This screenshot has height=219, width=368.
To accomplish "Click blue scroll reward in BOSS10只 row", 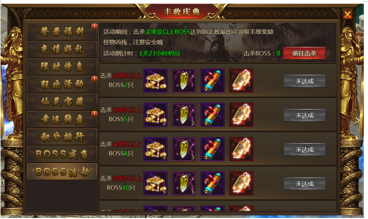I will pyautogui.click(x=213, y=184).
